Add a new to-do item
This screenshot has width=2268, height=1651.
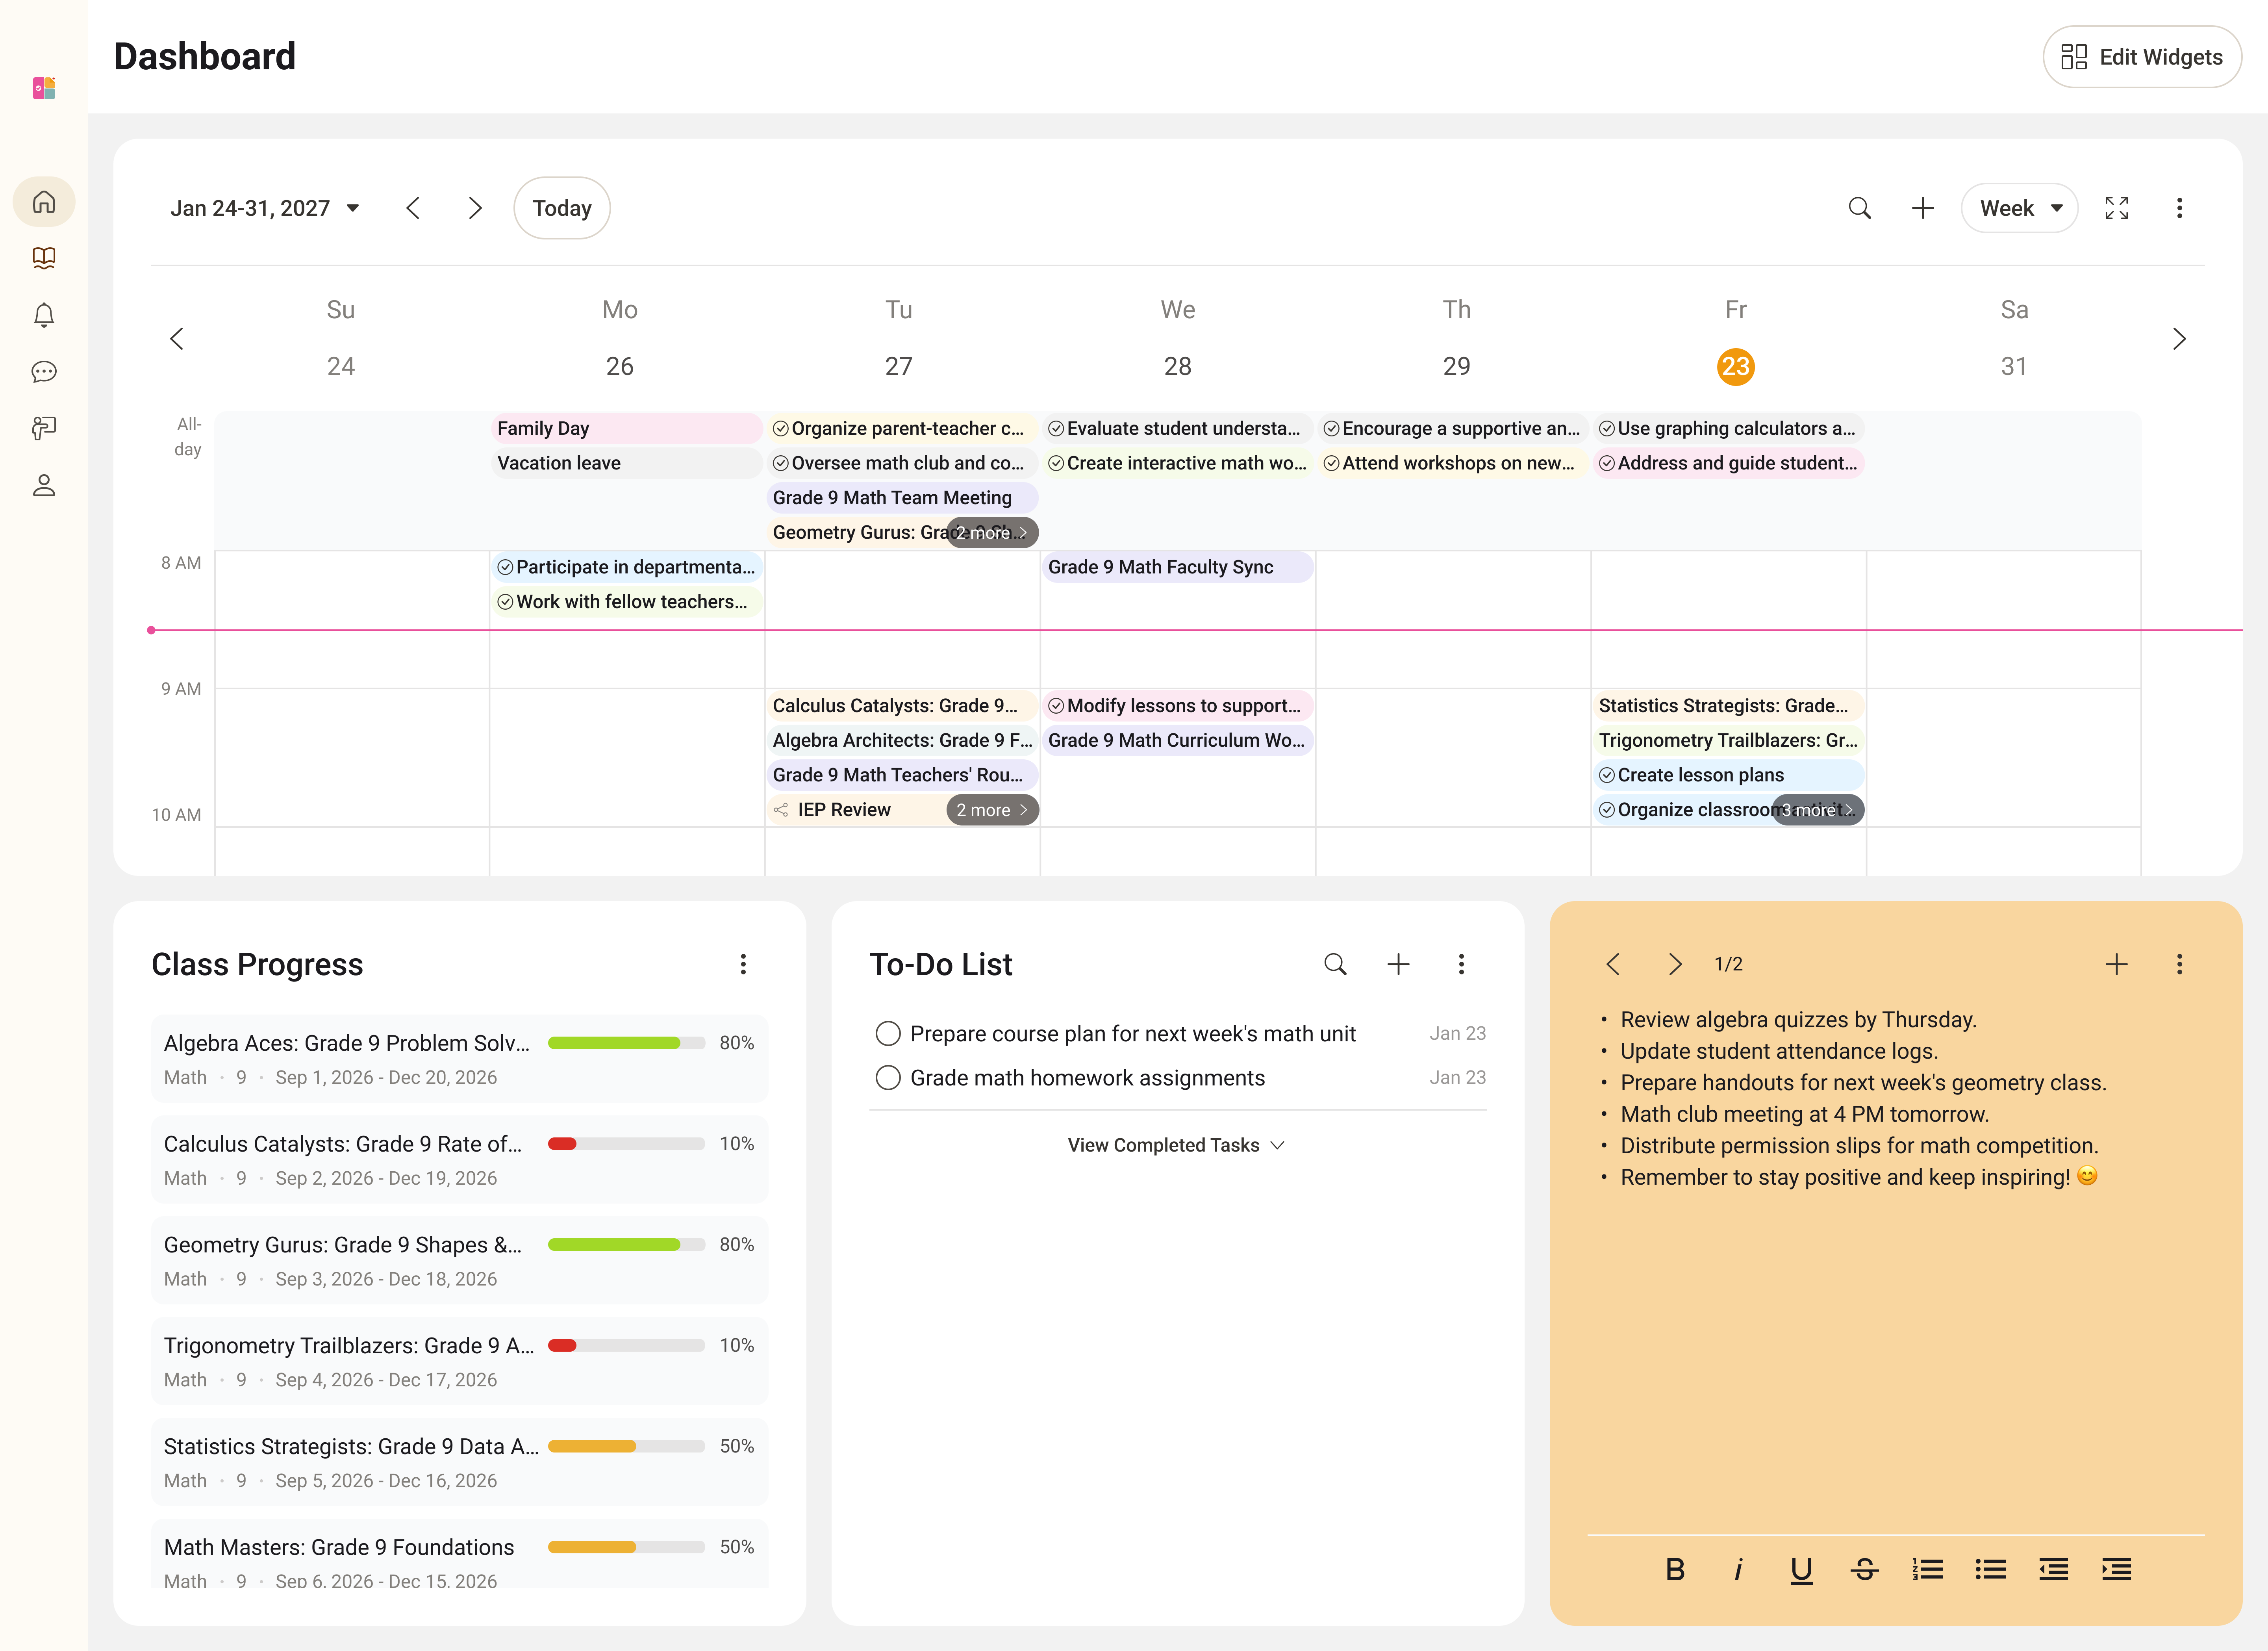coord(1398,964)
